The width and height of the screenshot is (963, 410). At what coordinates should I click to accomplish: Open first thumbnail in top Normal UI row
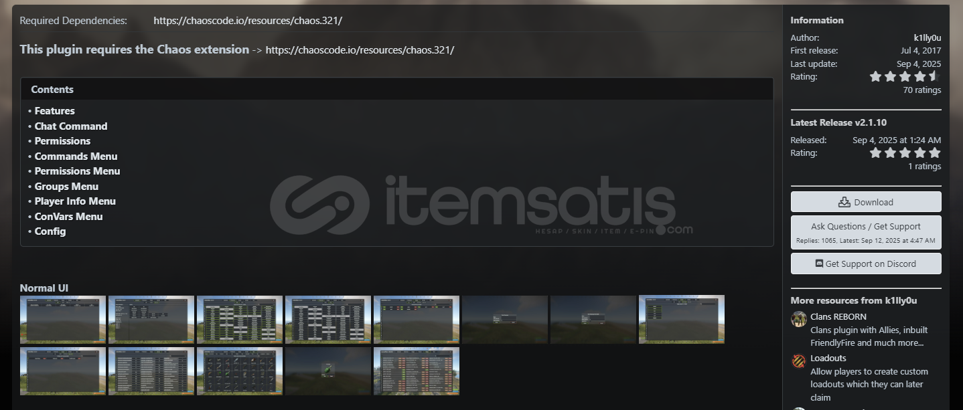[x=63, y=320]
